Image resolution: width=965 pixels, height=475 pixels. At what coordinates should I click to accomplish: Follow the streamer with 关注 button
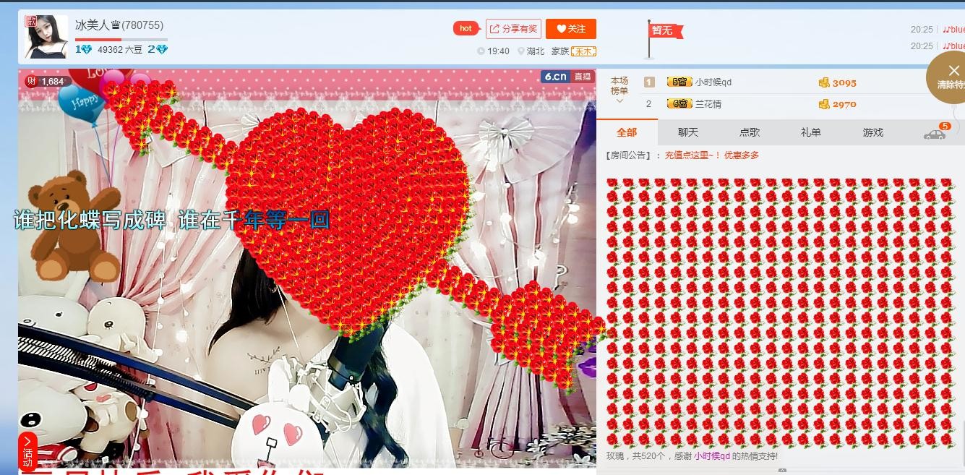(x=571, y=29)
